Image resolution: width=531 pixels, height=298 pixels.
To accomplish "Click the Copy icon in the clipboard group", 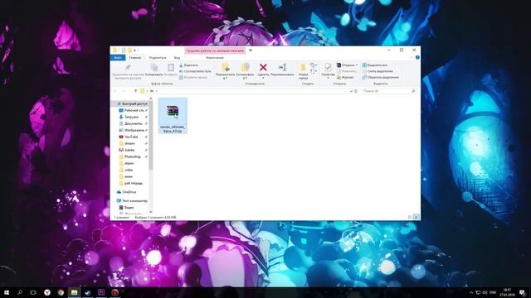I will [x=154, y=68].
